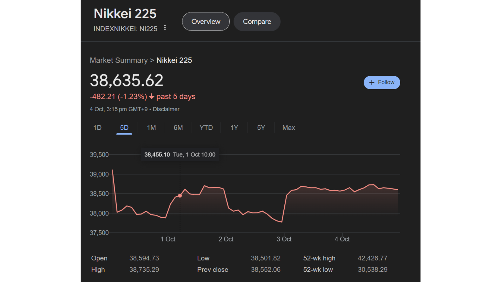Show the 1Y chart range
Image resolution: width=501 pixels, height=282 pixels.
234,128
